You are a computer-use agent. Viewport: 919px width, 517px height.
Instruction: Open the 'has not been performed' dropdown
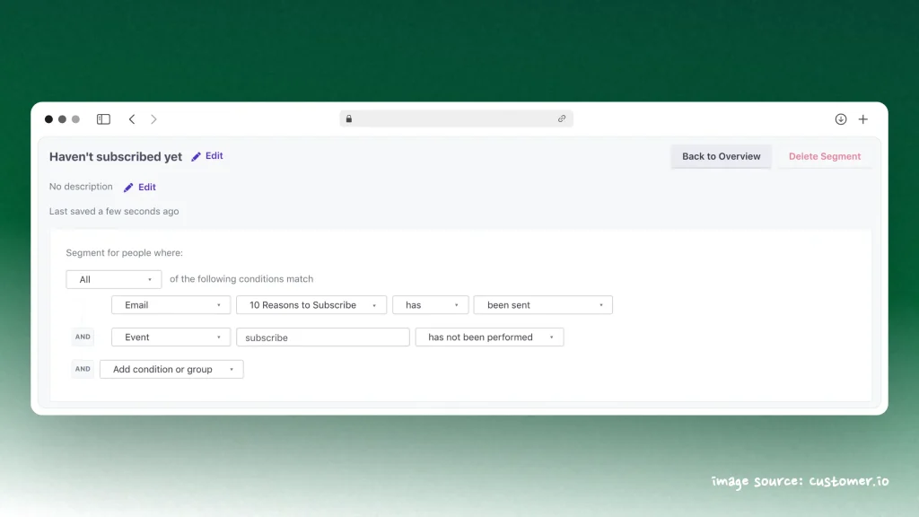point(489,337)
